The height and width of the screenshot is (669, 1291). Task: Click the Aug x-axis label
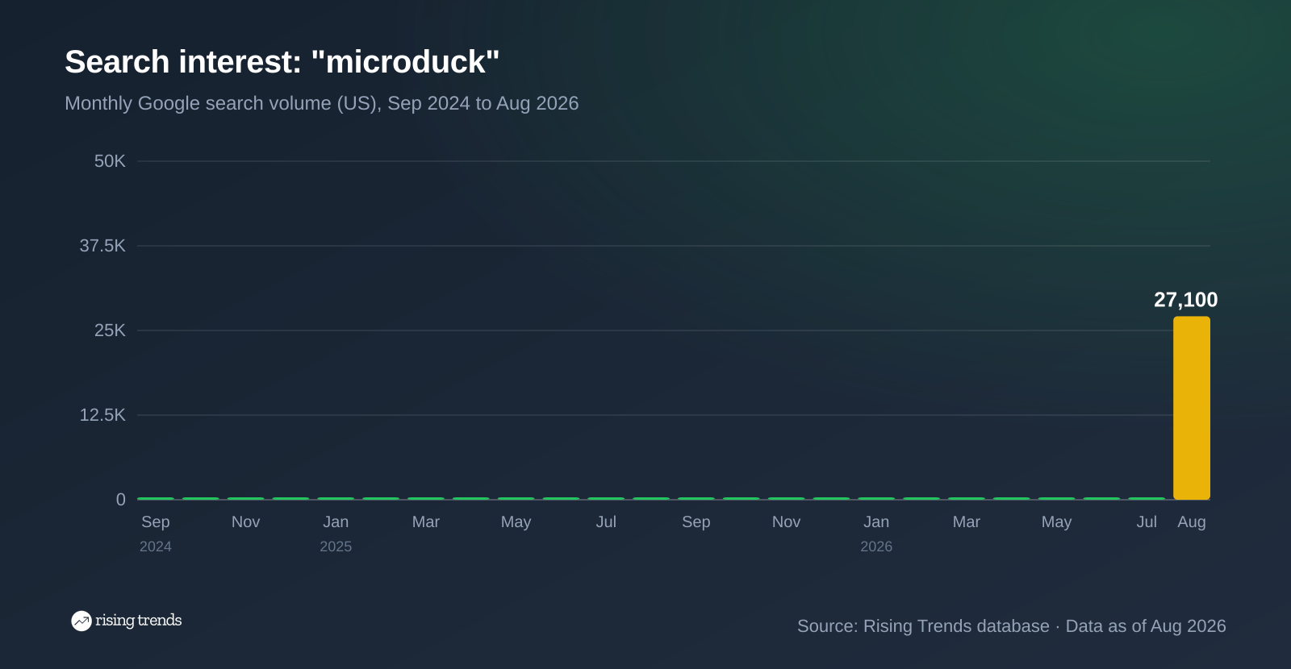1192,521
